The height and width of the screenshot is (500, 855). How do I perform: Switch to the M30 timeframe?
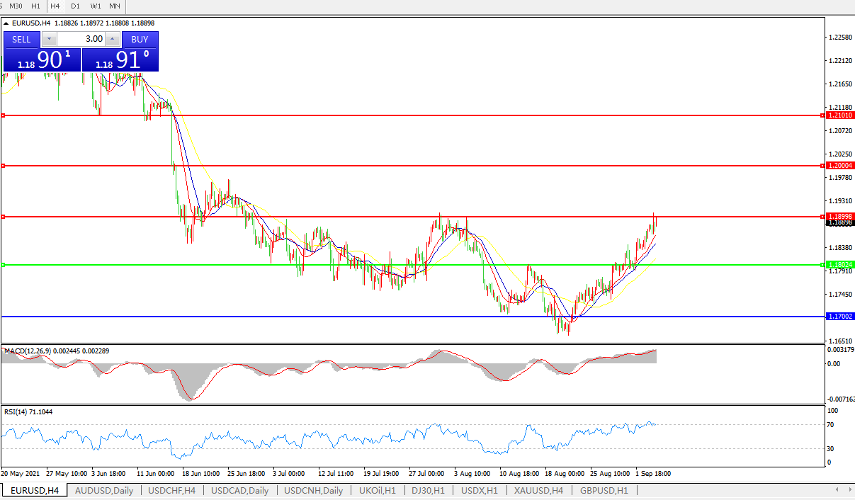(16, 6)
